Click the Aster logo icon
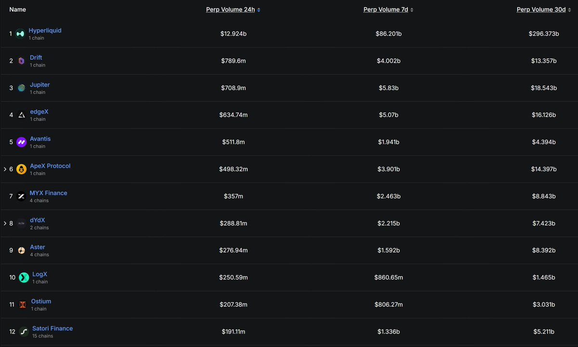Image resolution: width=578 pixels, height=347 pixels. 21,250
